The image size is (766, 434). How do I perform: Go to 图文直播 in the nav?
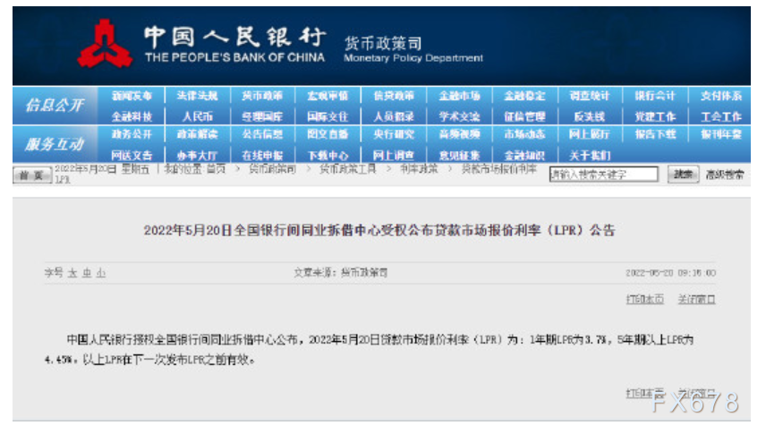point(328,134)
